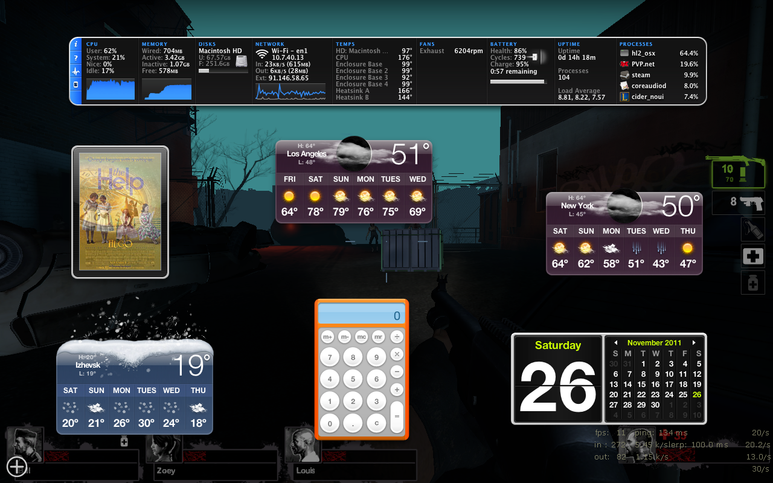Click the cider_noui process icon
The width and height of the screenshot is (773, 483).
624,97
